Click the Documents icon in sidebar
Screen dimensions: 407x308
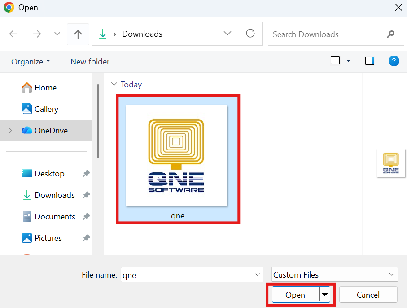27,216
